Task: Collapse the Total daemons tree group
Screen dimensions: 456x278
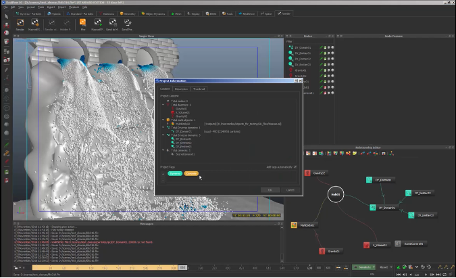Action: pyautogui.click(x=163, y=105)
